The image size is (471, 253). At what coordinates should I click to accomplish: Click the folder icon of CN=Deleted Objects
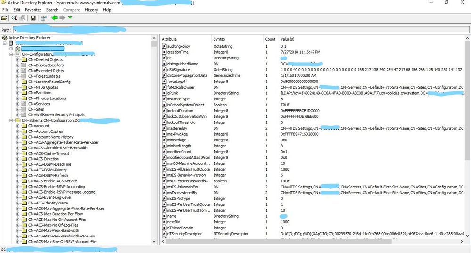click(x=25, y=60)
